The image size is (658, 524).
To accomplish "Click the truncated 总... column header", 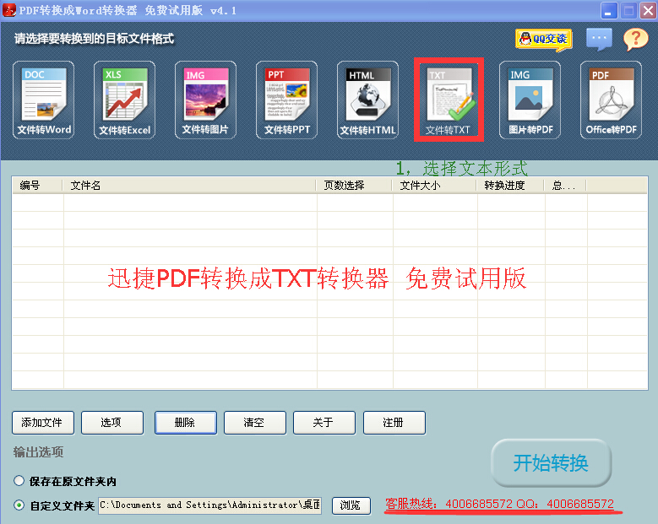I will [x=565, y=186].
